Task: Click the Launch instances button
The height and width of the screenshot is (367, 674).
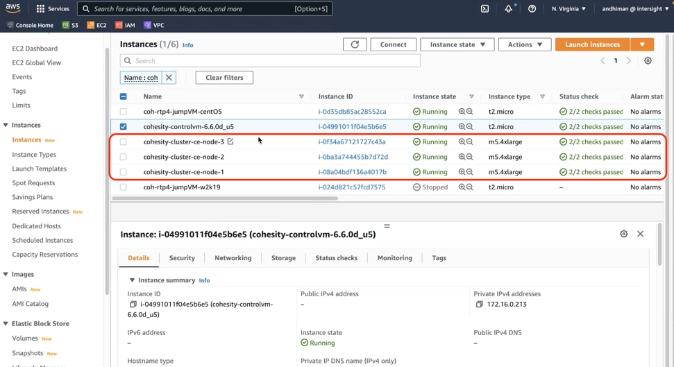Action: (592, 44)
